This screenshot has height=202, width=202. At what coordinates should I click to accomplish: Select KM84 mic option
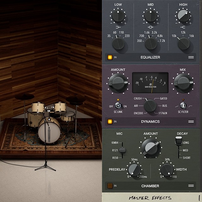click(x=115, y=143)
